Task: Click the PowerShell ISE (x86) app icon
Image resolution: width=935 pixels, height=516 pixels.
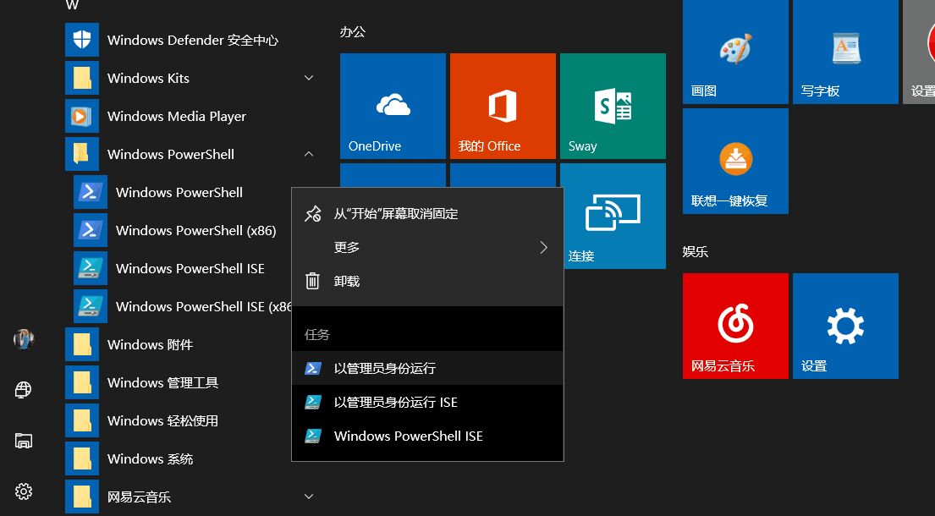Action: click(90, 307)
